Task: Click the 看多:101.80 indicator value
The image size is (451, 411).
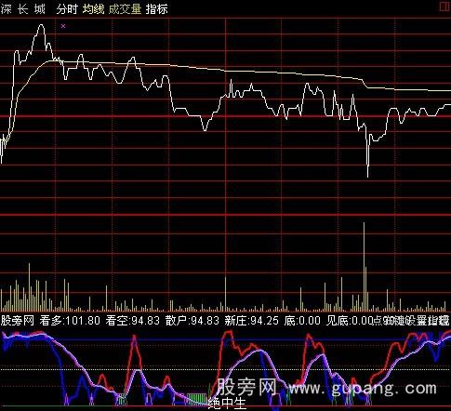Action: tap(70, 320)
